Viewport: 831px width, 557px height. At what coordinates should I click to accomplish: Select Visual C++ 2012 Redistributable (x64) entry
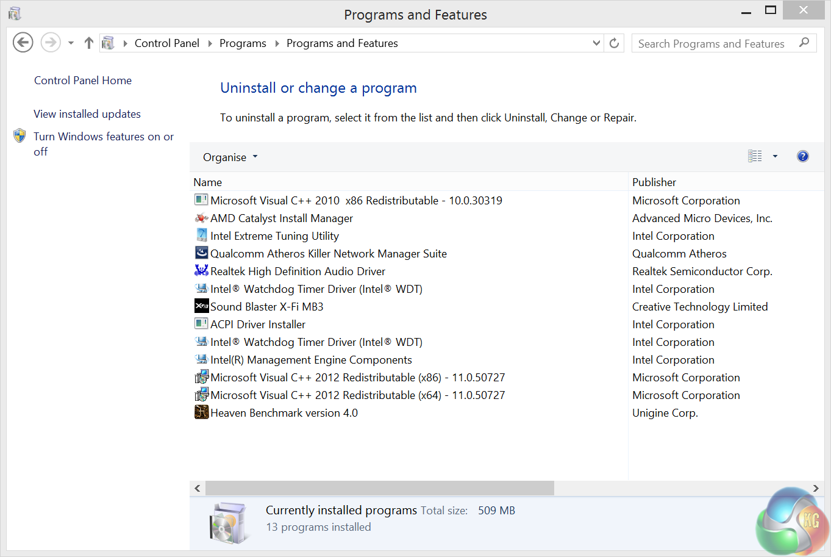[358, 395]
